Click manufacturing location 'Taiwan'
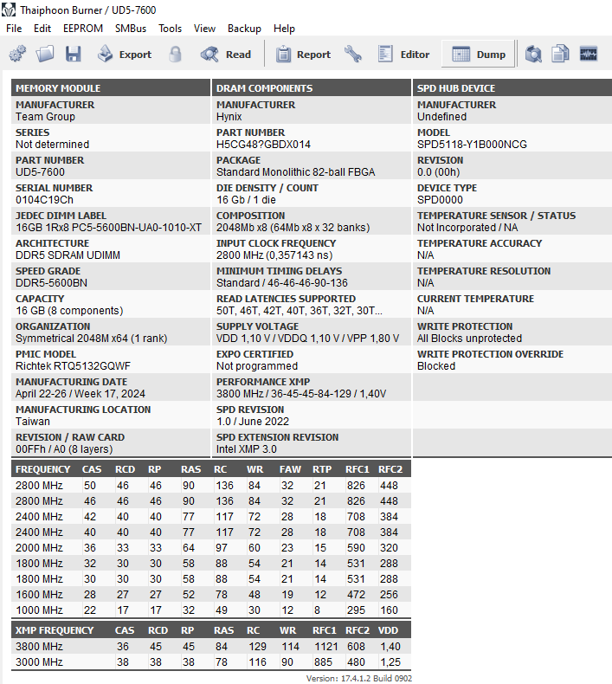Screen dimensions: 612x684 (33, 422)
